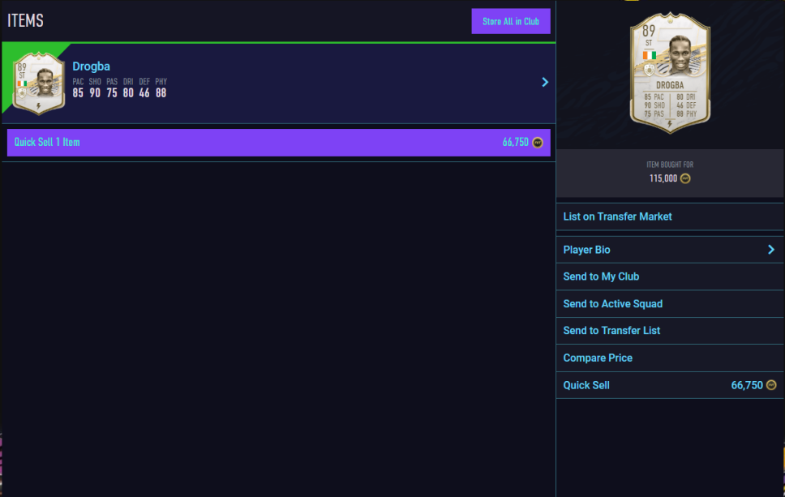Select Send to Transfer List
Viewport: 785px width, 497px height.
(670, 331)
